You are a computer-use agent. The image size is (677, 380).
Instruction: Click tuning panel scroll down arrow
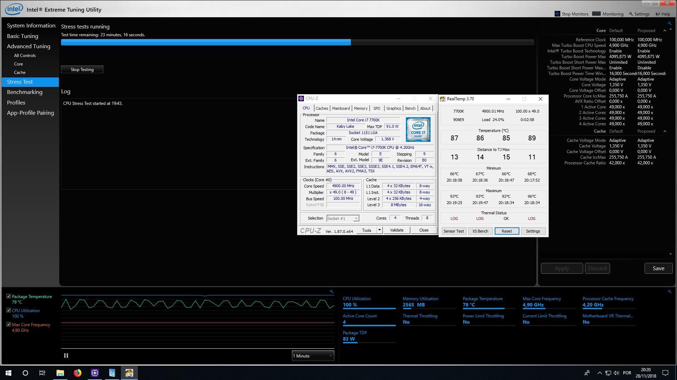670,254
